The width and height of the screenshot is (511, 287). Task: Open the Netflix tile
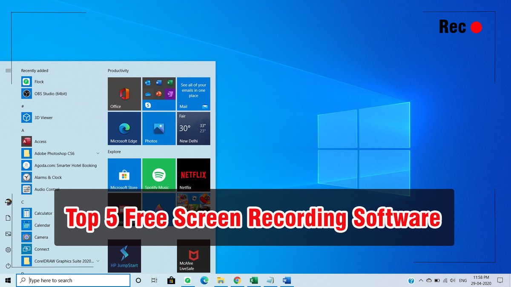click(193, 174)
